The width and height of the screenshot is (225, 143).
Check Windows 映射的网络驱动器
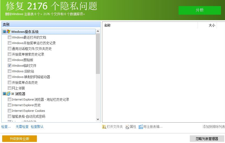click(x=9, y=77)
